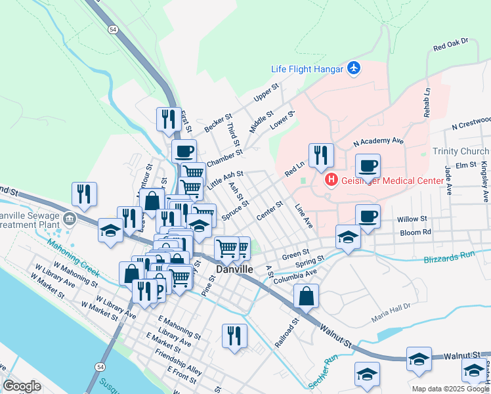Click the Map data ©2025 Google attribution
Image resolution: width=491 pixels, height=394 pixels.
click(x=451, y=389)
